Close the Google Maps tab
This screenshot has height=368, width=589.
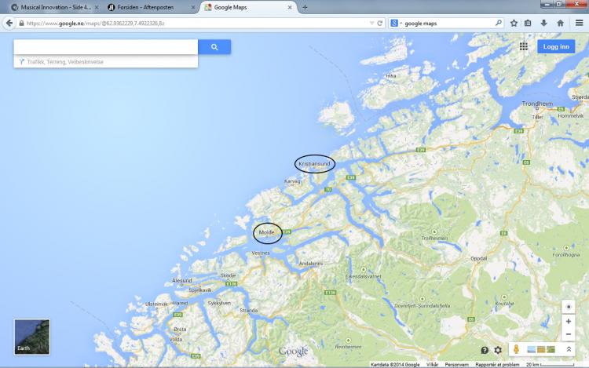coord(290,7)
